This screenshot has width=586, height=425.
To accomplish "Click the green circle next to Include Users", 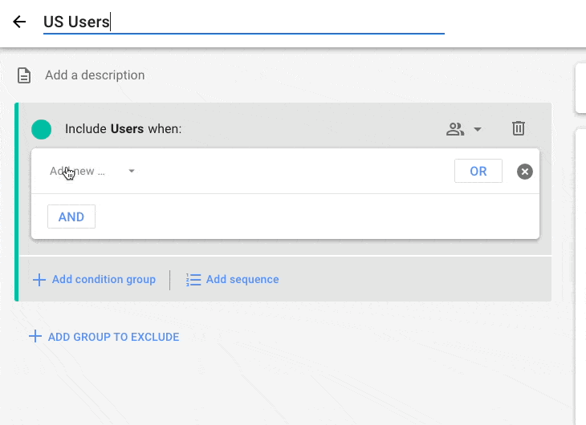I will (41, 129).
